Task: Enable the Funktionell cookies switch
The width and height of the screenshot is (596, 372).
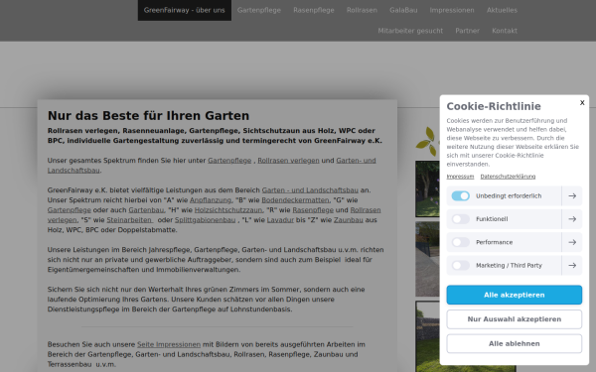Action: [460, 219]
